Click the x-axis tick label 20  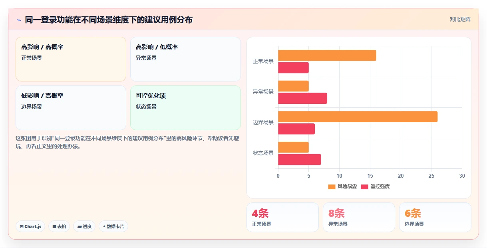401,176
